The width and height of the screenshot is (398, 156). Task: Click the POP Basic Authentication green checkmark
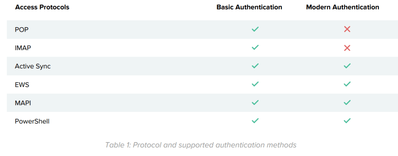tap(255, 29)
